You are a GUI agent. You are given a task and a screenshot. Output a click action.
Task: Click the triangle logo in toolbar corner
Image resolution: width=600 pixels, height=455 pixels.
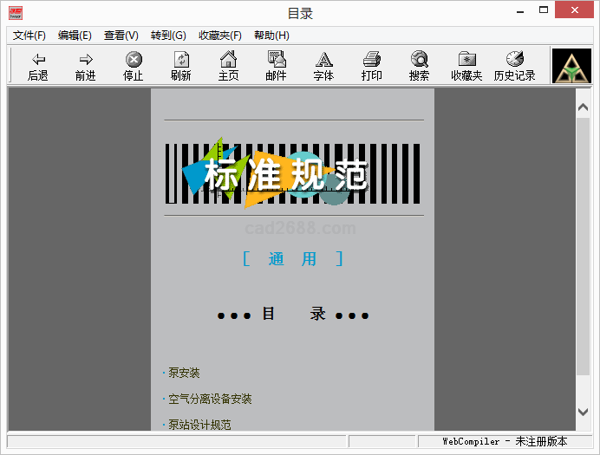coord(571,66)
